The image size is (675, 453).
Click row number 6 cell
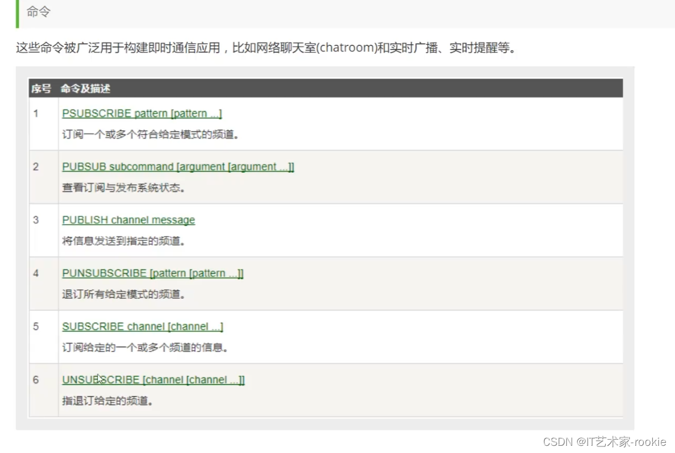tap(44, 390)
